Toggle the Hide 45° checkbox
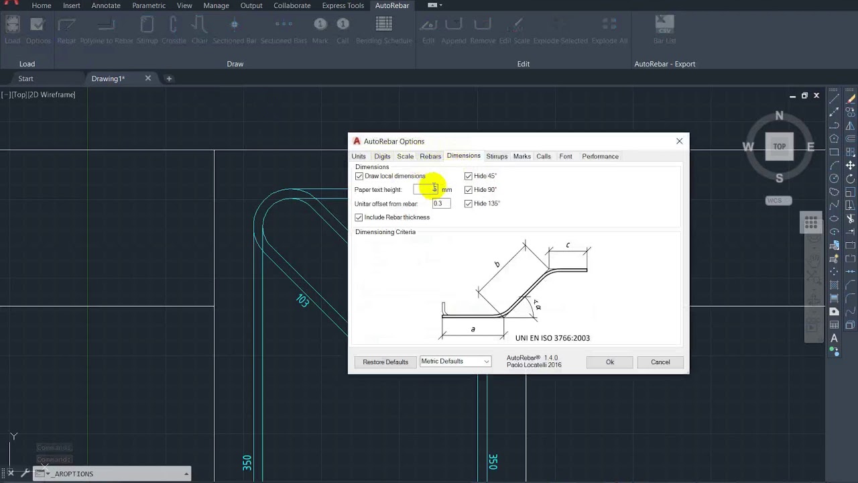 pos(469,176)
